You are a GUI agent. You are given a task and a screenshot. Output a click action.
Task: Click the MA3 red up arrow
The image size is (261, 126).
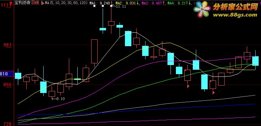pos(163,3)
